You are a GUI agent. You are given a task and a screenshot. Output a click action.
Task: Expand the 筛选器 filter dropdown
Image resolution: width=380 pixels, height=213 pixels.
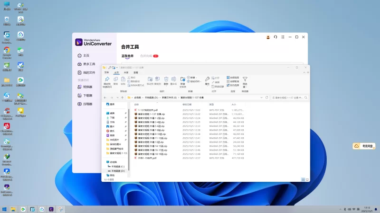[245, 81]
